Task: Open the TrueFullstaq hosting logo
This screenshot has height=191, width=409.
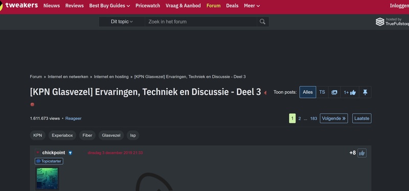Action: [392, 21]
